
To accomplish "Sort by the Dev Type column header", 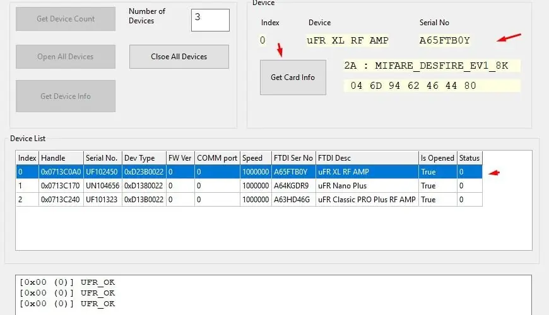I will point(144,158).
